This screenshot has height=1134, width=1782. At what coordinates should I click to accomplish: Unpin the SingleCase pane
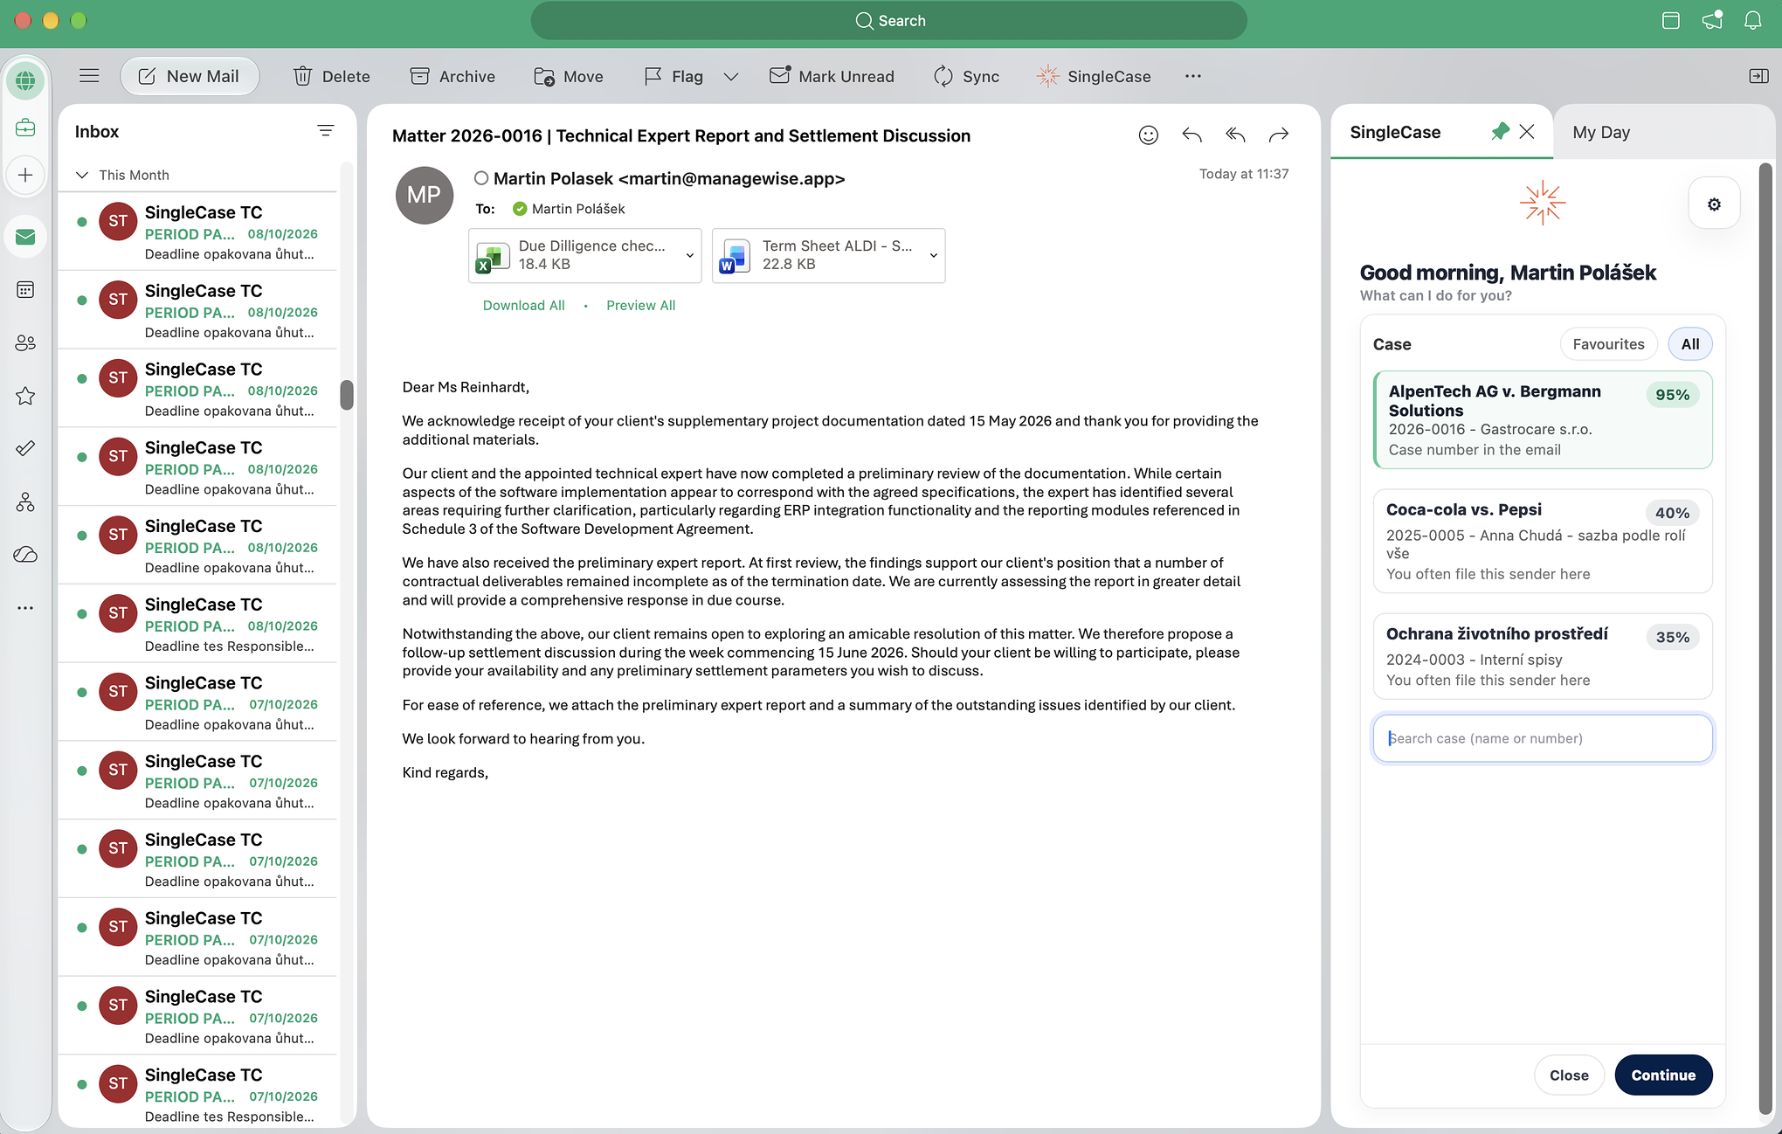click(1500, 132)
